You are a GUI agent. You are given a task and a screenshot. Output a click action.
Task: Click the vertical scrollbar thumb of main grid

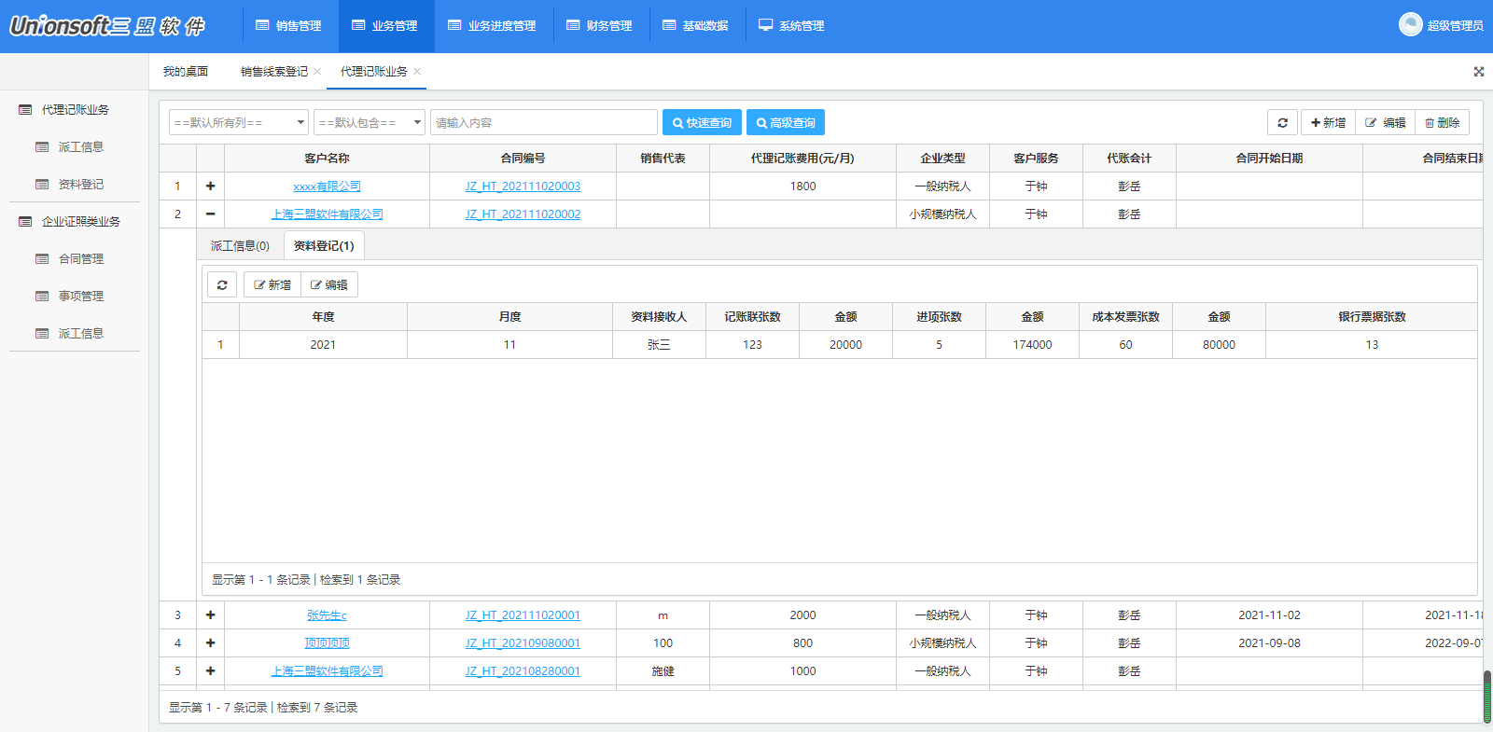pos(1487,696)
